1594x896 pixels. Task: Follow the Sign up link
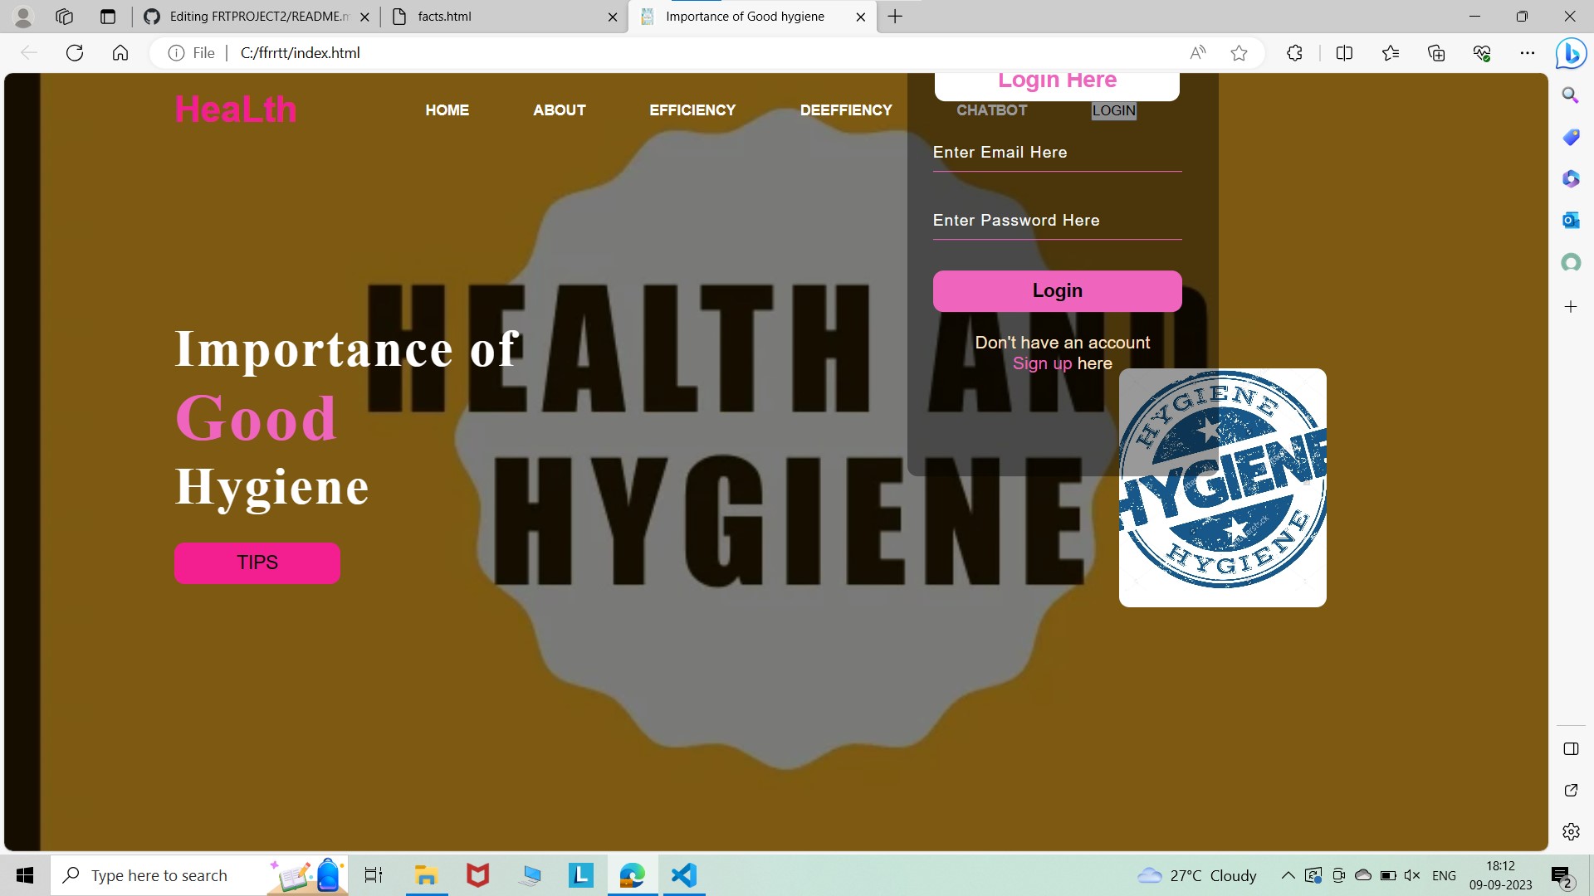click(x=1042, y=363)
